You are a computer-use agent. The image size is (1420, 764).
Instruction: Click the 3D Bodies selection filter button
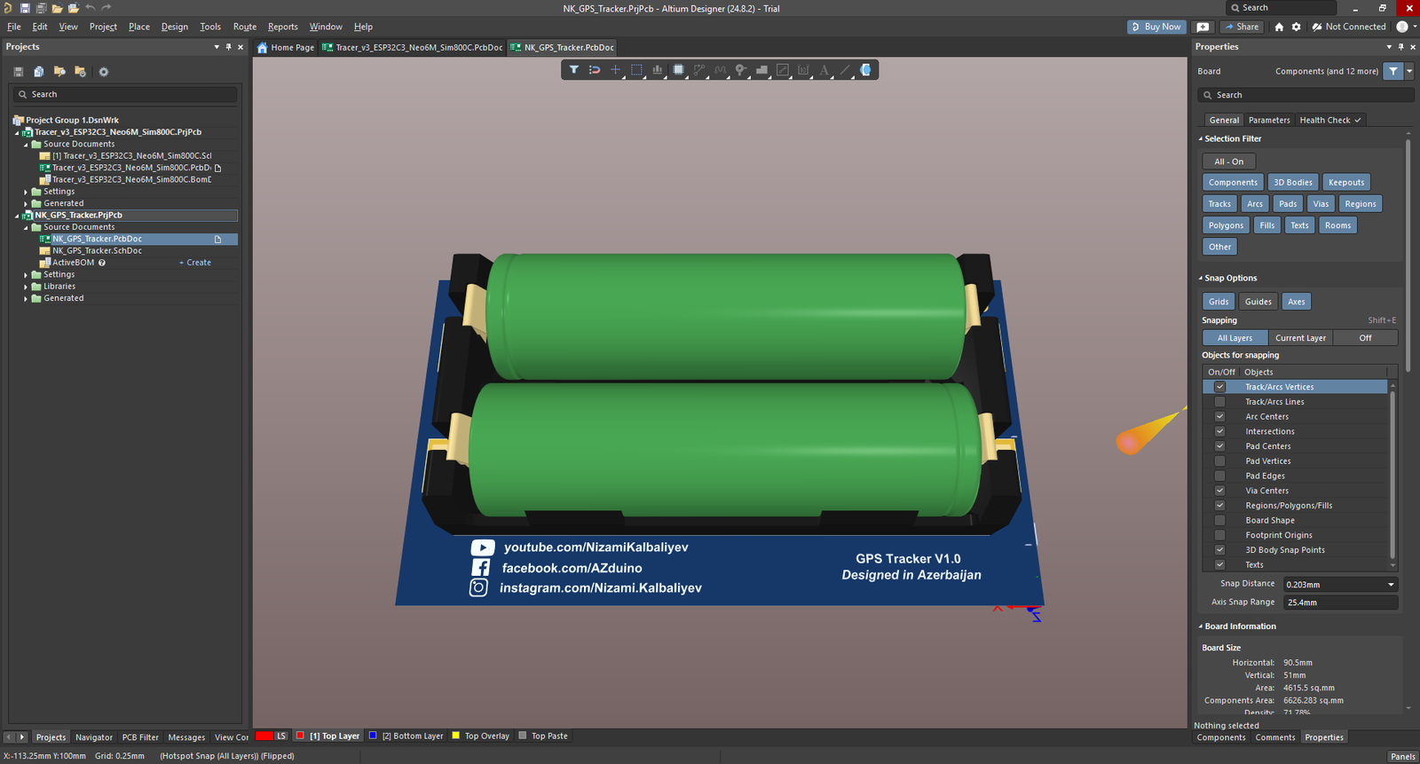[x=1292, y=183]
